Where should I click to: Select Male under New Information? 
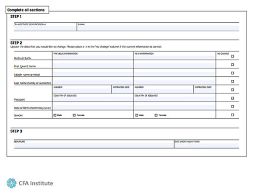pos(137,115)
